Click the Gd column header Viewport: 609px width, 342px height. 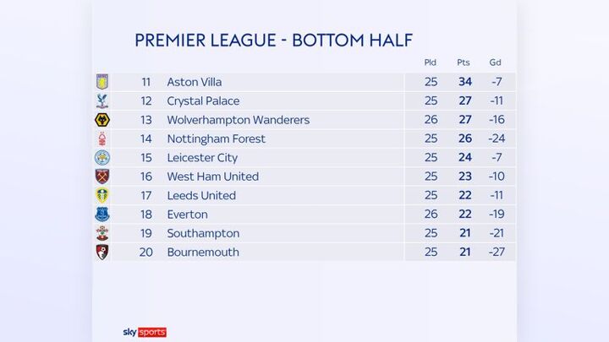tap(495, 62)
